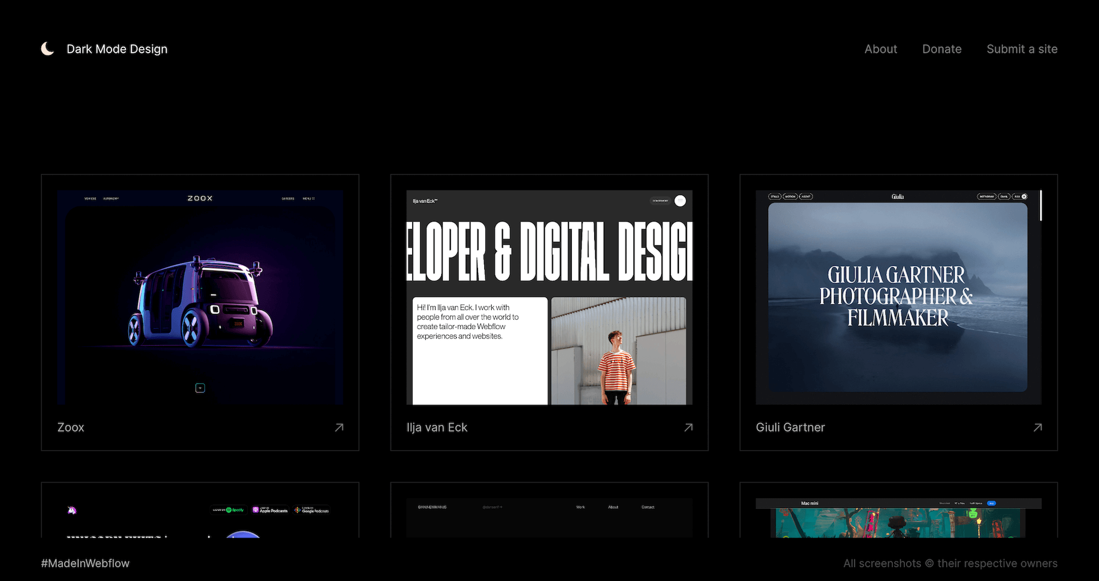The height and width of the screenshot is (581, 1099).
Task: Click the arrow icon beside Ilja van Eck
Action: point(689,427)
